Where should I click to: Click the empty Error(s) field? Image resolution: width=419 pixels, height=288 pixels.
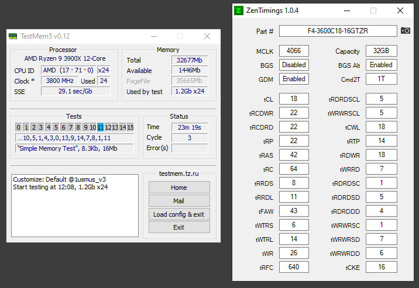click(190, 148)
